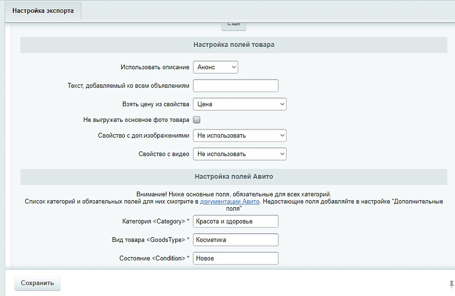455x296 pixels.
Task: Switch to the 'Настройка экспорта' tab
Action: 43,11
